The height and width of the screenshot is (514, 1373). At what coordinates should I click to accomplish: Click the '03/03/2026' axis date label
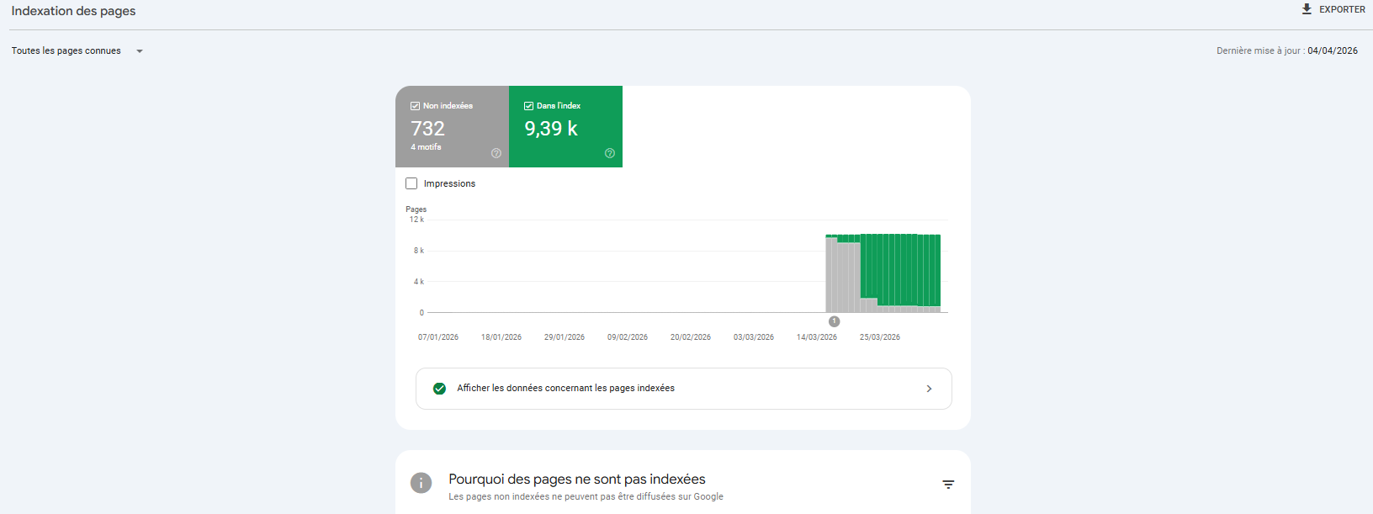tap(754, 337)
